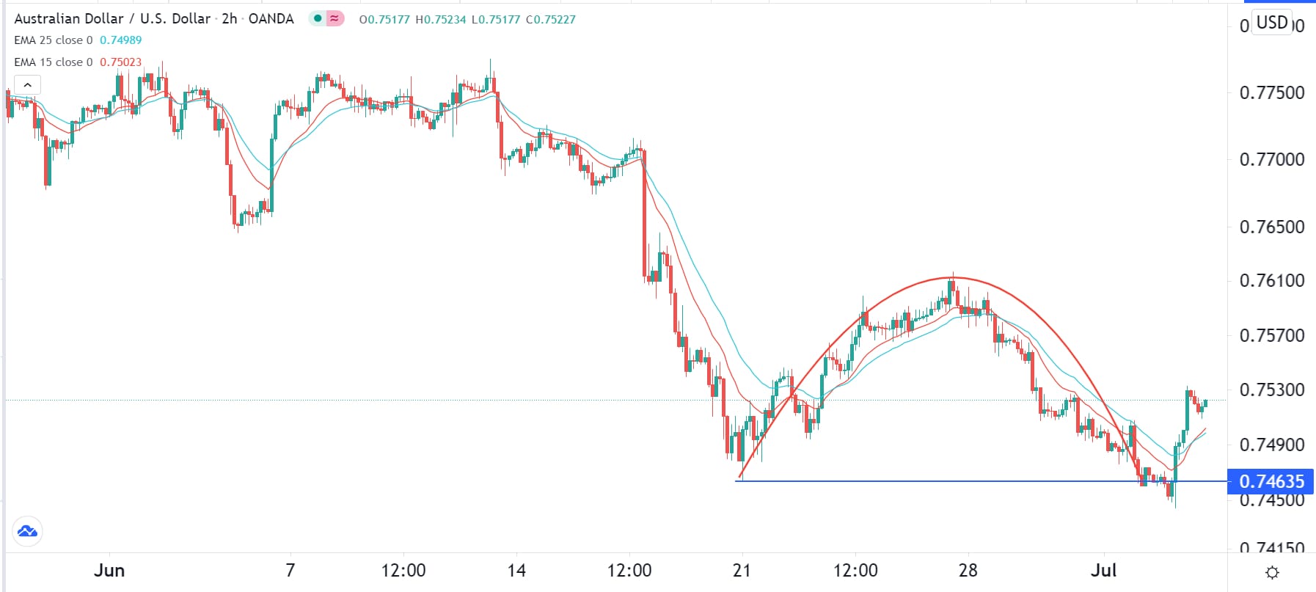This screenshot has width=1316, height=592.
Task: Click the 21 date label on the time axis
Action: click(742, 570)
